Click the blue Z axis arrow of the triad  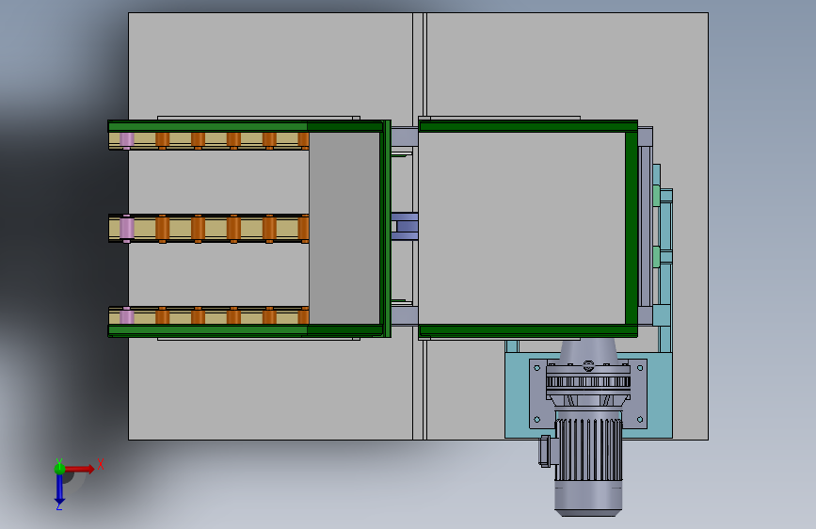[x=59, y=490]
